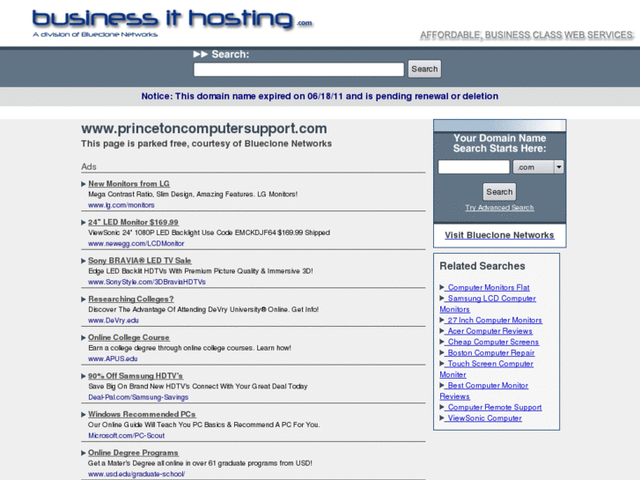
Task: Open the www.lg.com/monitors link
Action: click(121, 205)
